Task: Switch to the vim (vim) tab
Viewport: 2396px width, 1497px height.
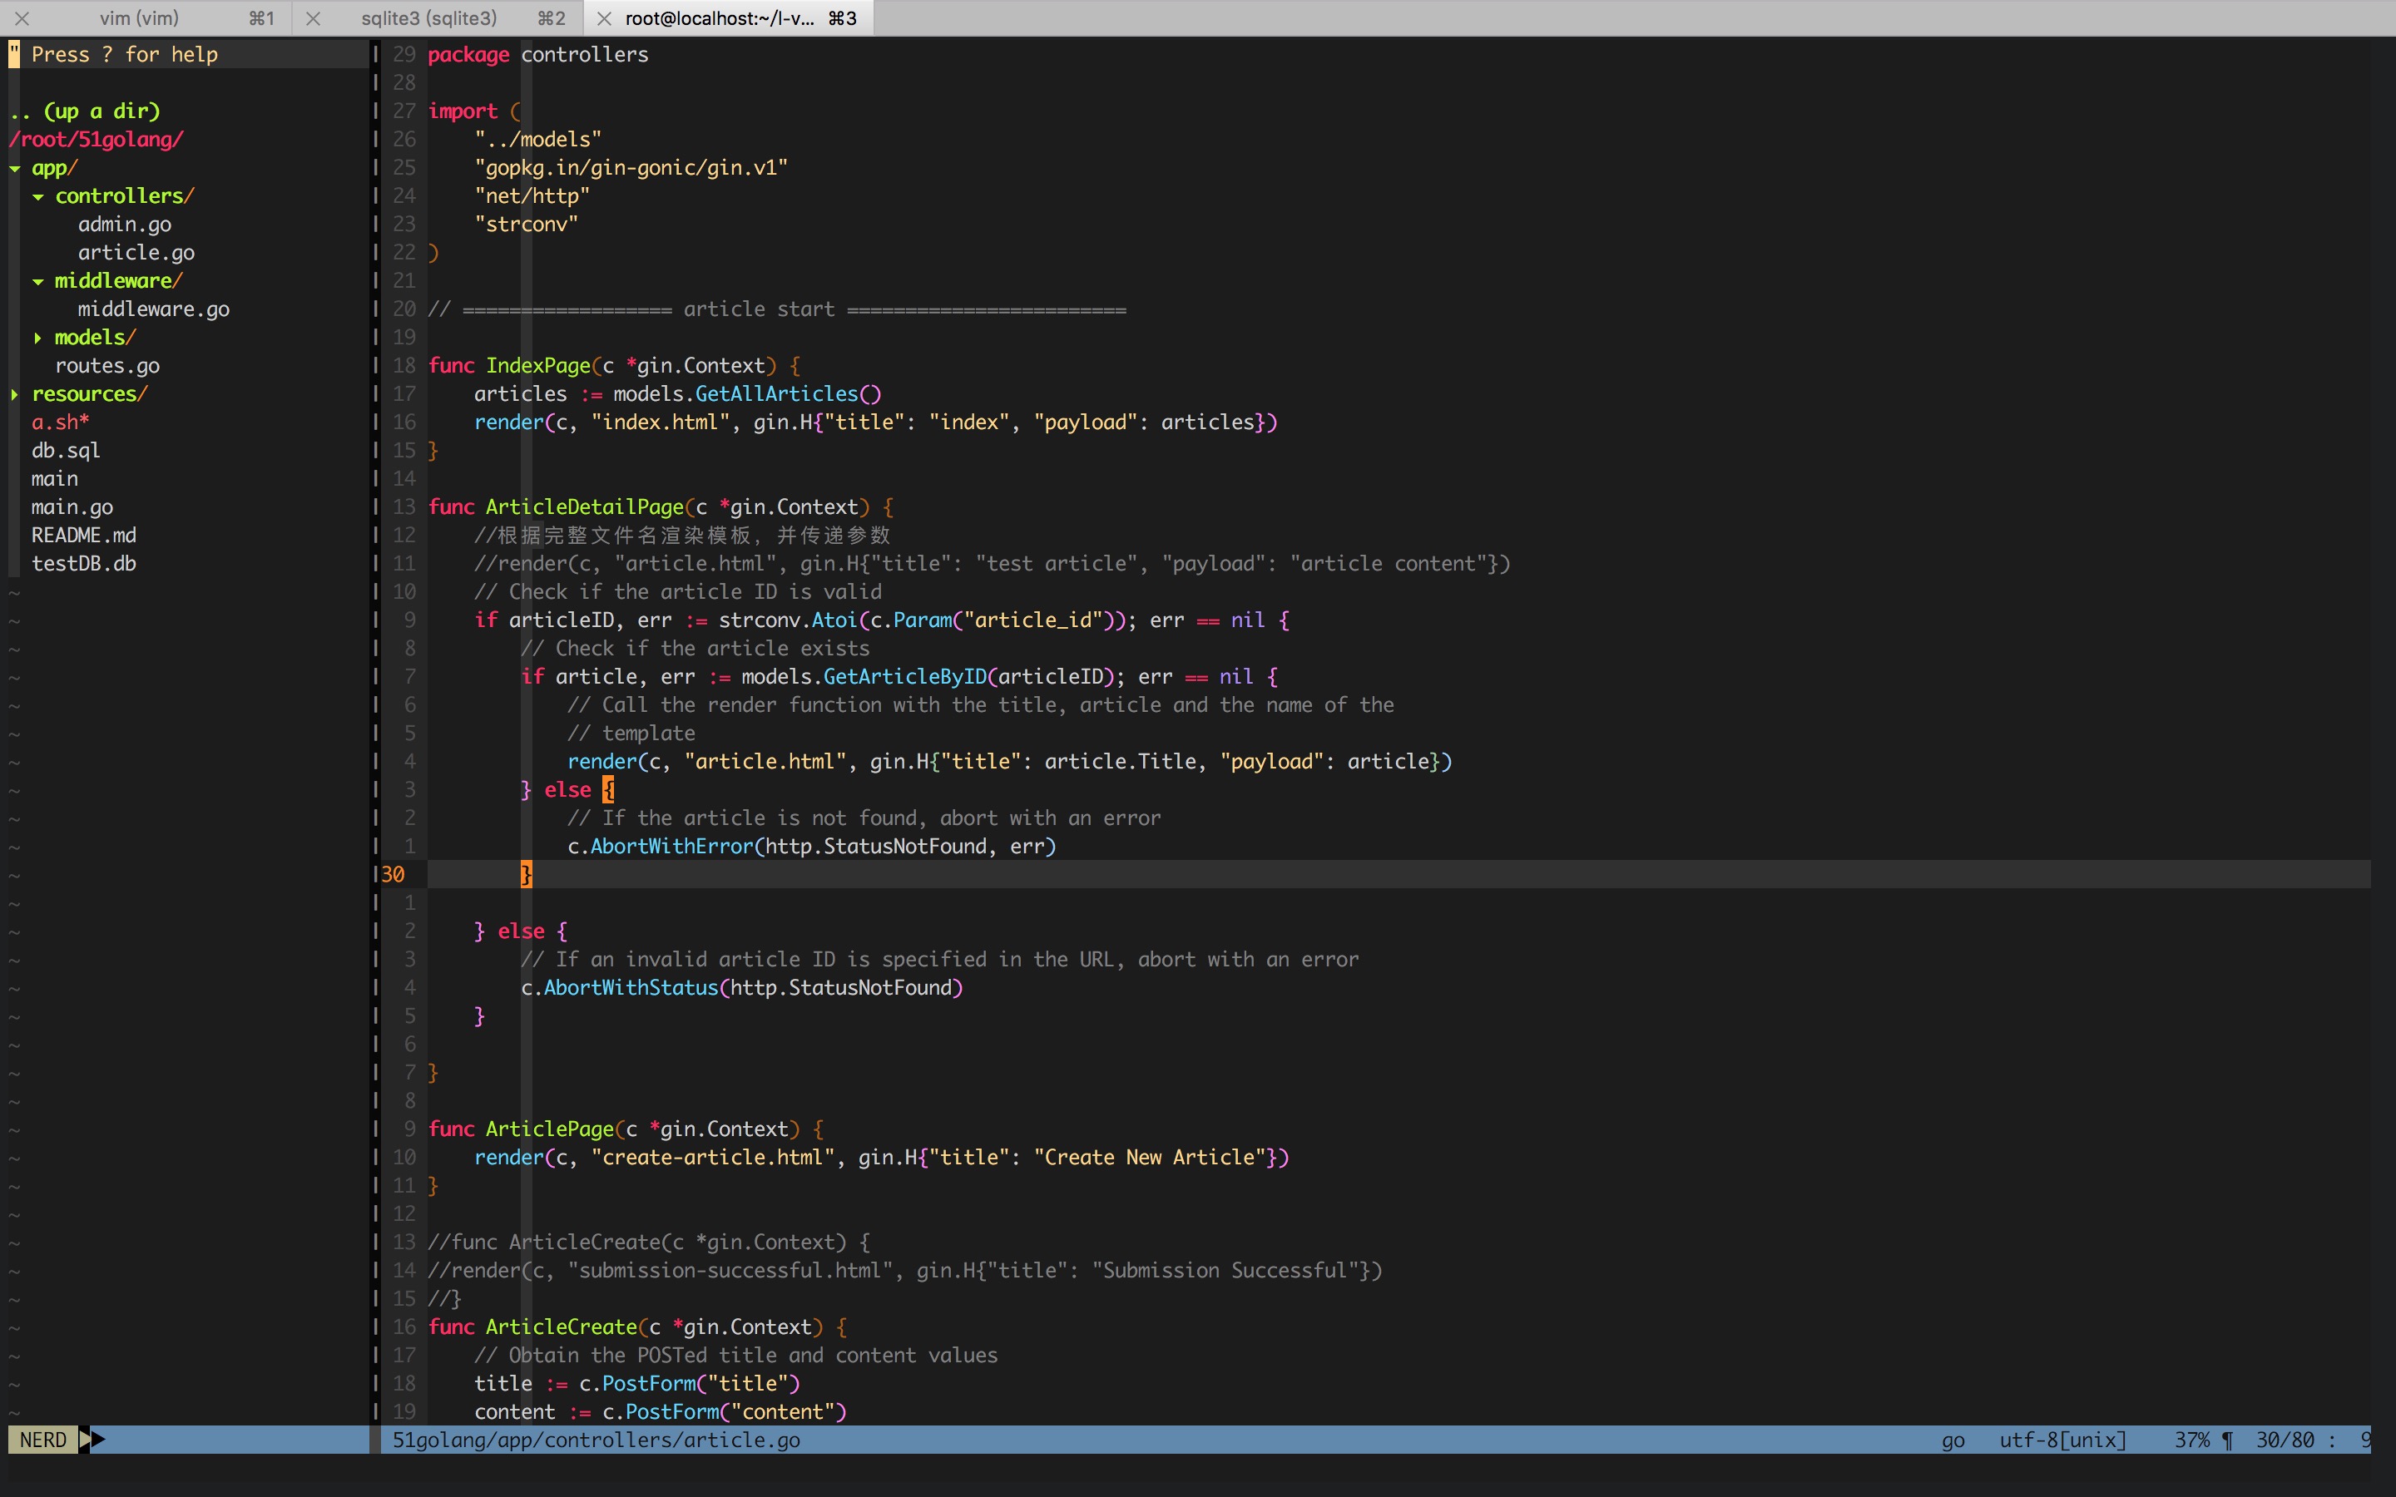Action: (139, 17)
